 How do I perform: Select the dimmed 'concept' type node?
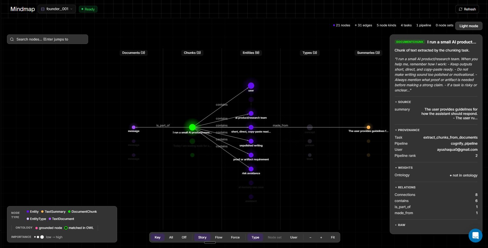[310, 127]
